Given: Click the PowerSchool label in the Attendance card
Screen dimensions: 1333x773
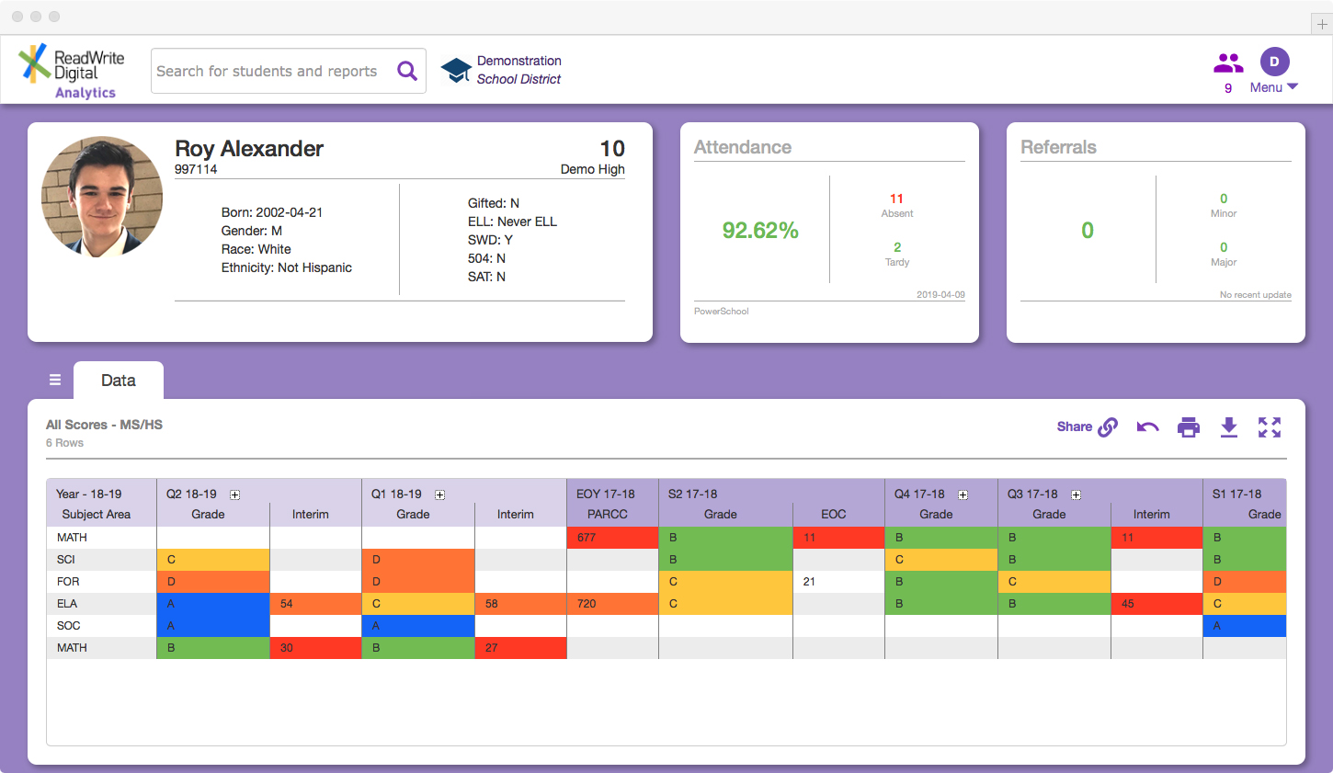Looking at the screenshot, I should (x=721, y=311).
